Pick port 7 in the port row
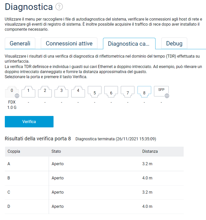206x220 pixels. [128, 91]
